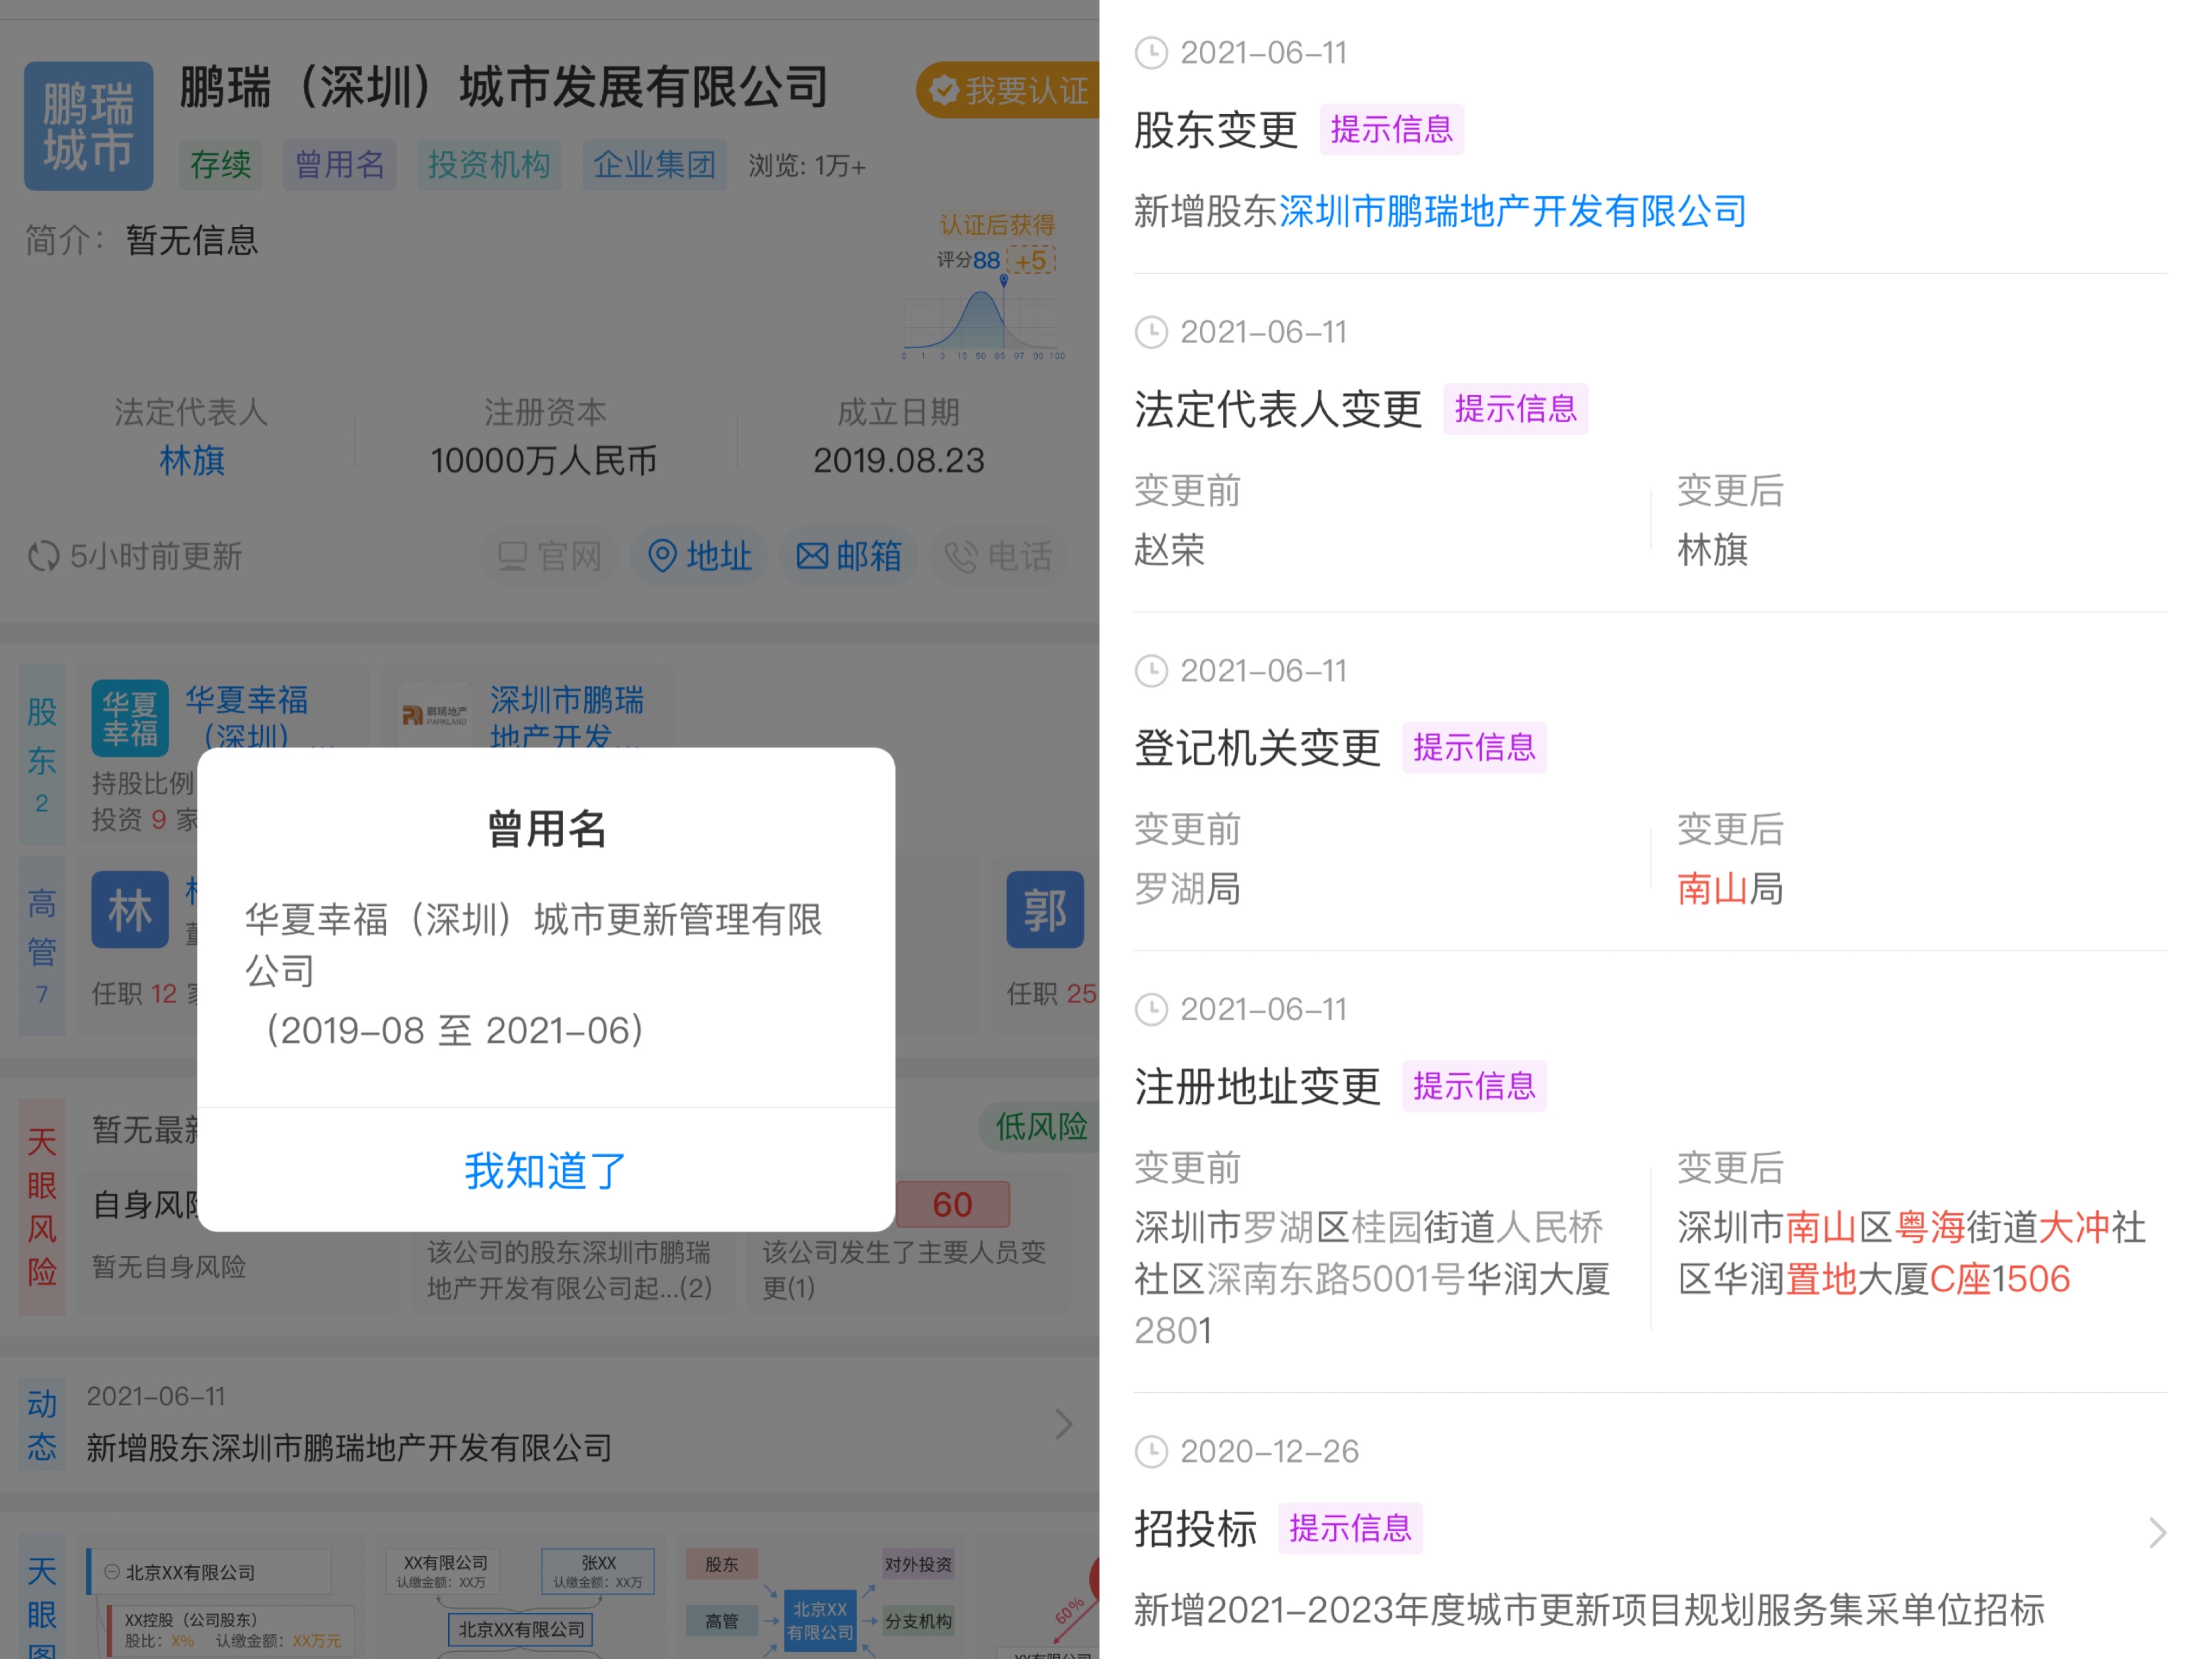Select the 林旗 name after legal representative change
This screenshot has width=2212, height=1659.
[x=1712, y=550]
